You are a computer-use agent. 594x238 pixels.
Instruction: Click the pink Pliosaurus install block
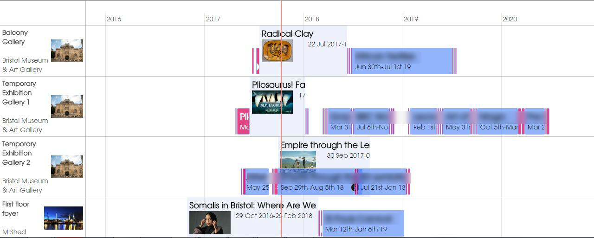(244, 121)
